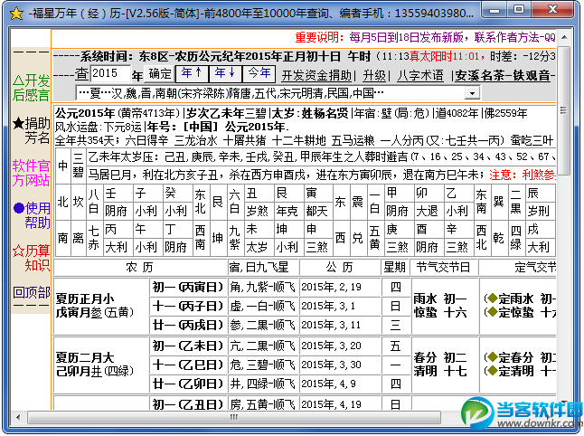This screenshot has width=584, height=436.
Task: Click the 井,四绿-顺飞 cell
Action: 263,384
